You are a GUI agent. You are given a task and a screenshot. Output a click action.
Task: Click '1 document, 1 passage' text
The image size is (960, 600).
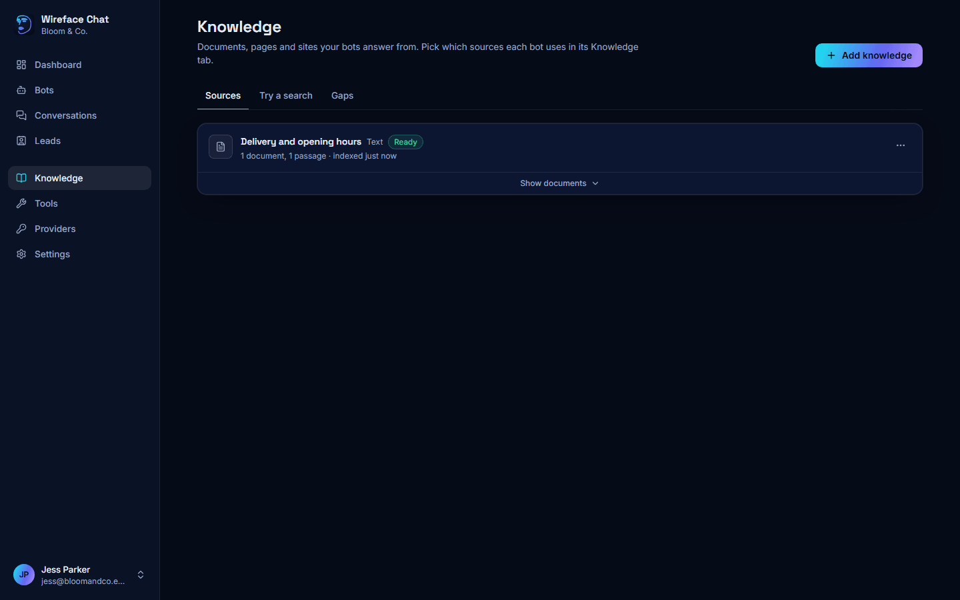pyautogui.click(x=283, y=156)
